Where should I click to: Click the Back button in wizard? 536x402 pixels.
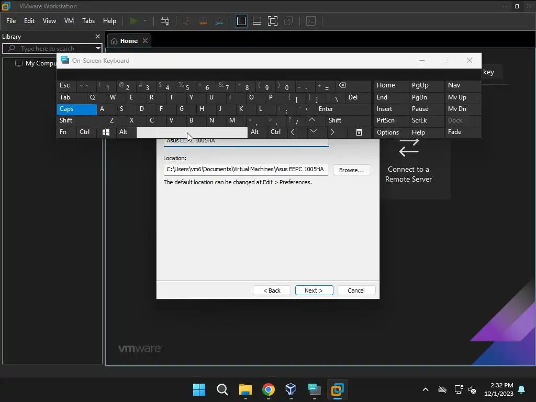pos(272,290)
